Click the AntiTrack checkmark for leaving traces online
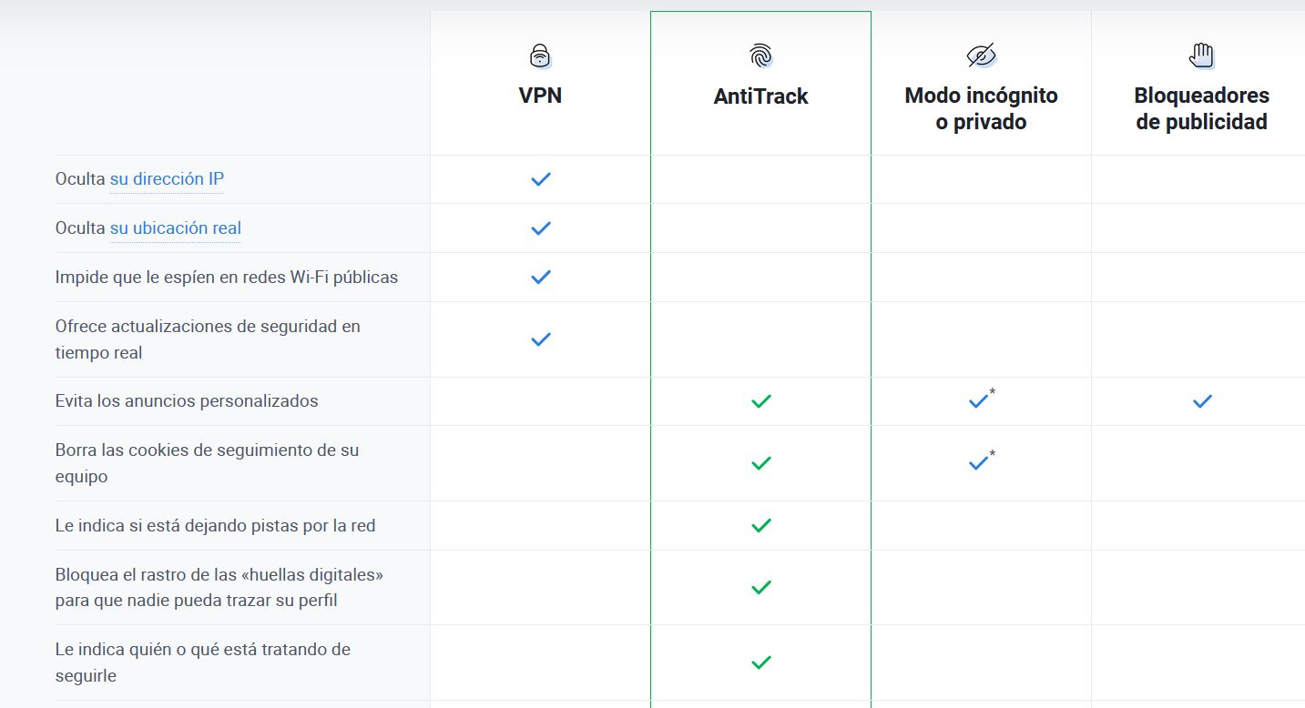 [x=760, y=526]
